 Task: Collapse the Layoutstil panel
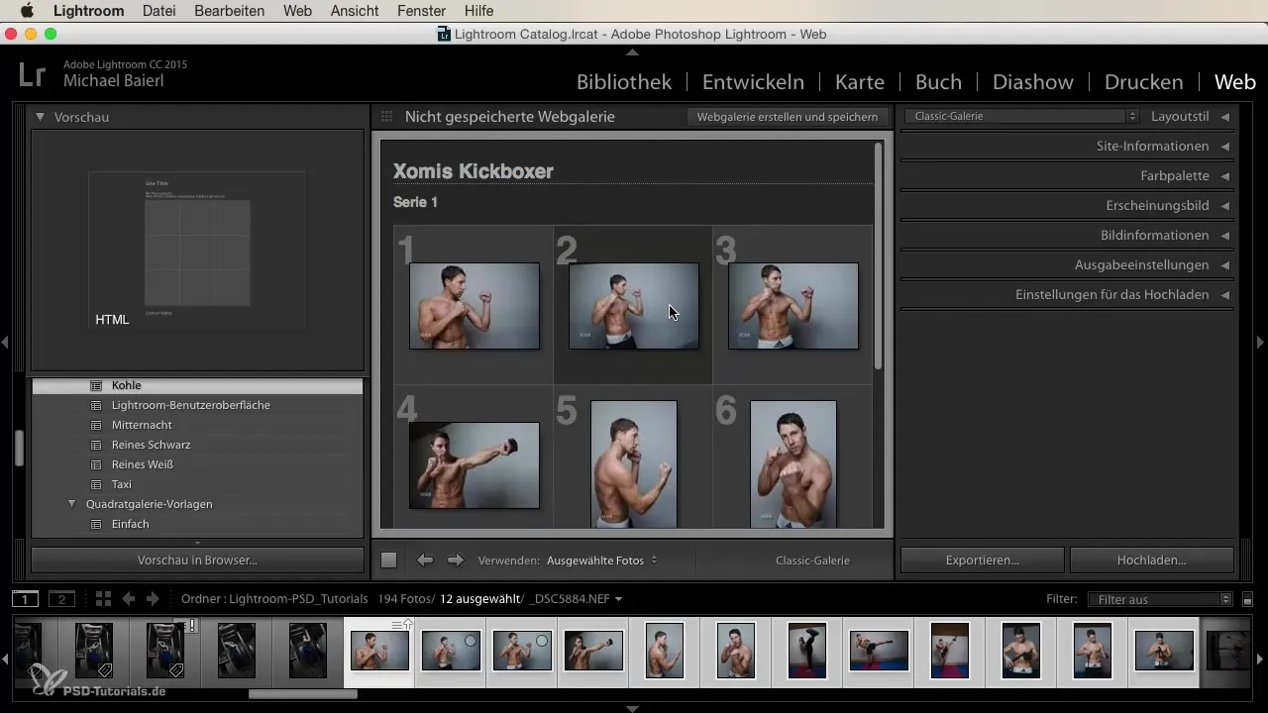click(1225, 117)
